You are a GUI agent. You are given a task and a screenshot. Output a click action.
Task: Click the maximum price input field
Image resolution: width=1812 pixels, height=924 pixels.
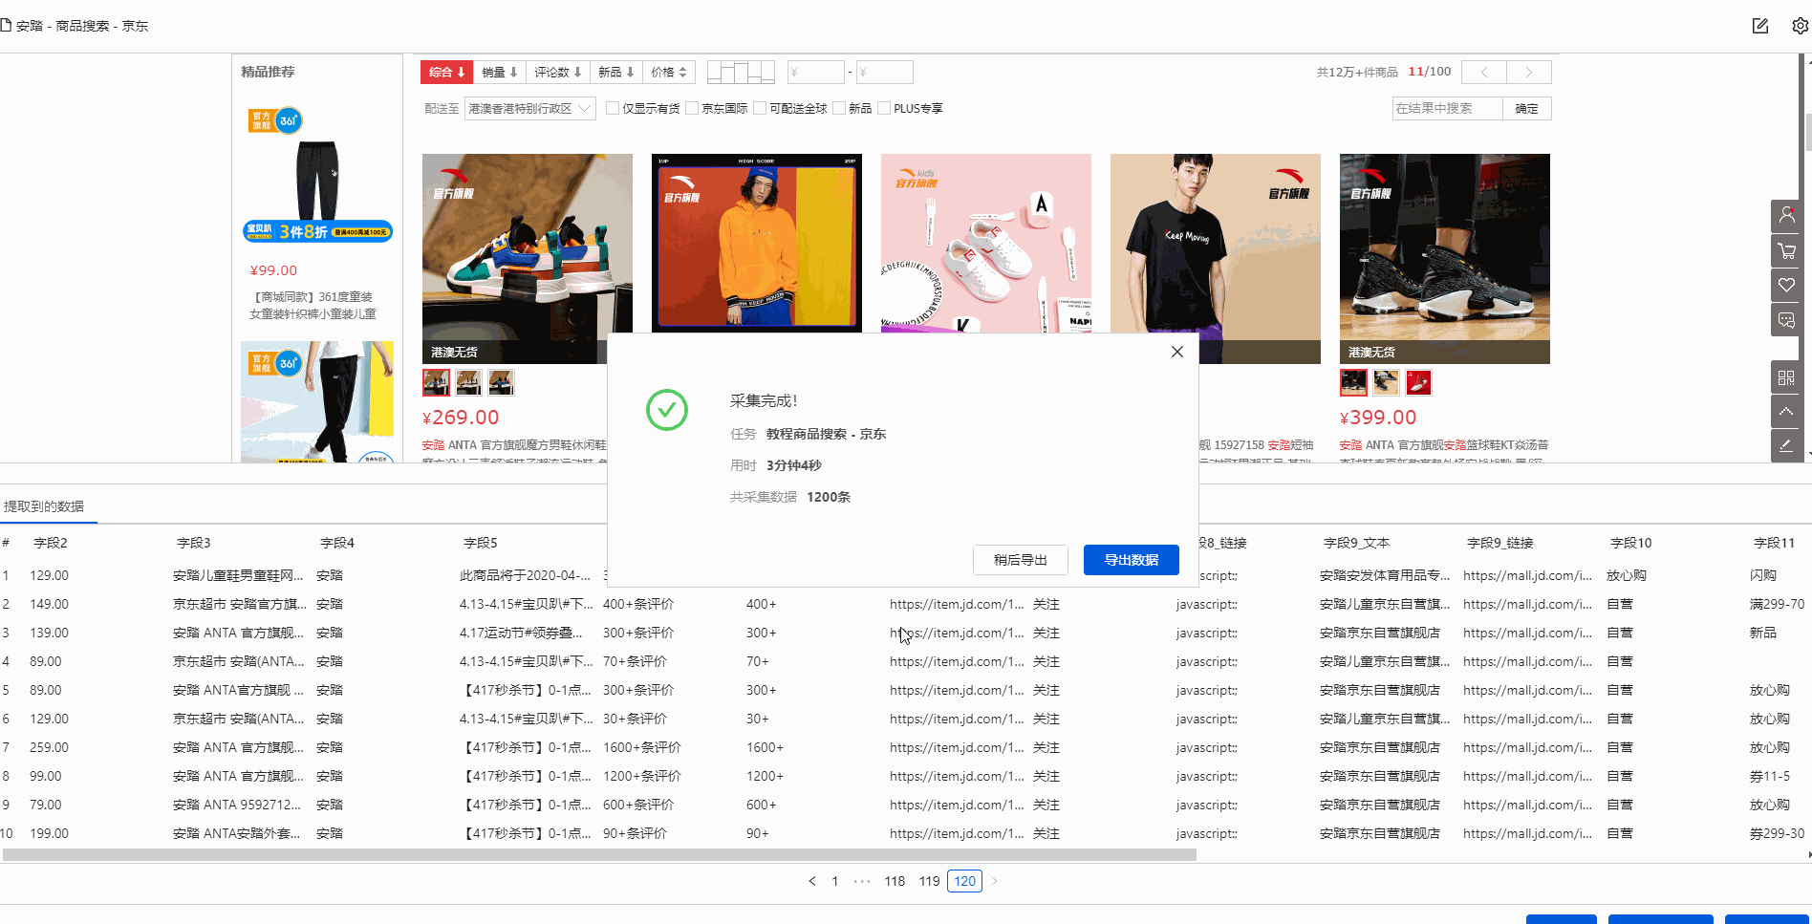point(884,72)
